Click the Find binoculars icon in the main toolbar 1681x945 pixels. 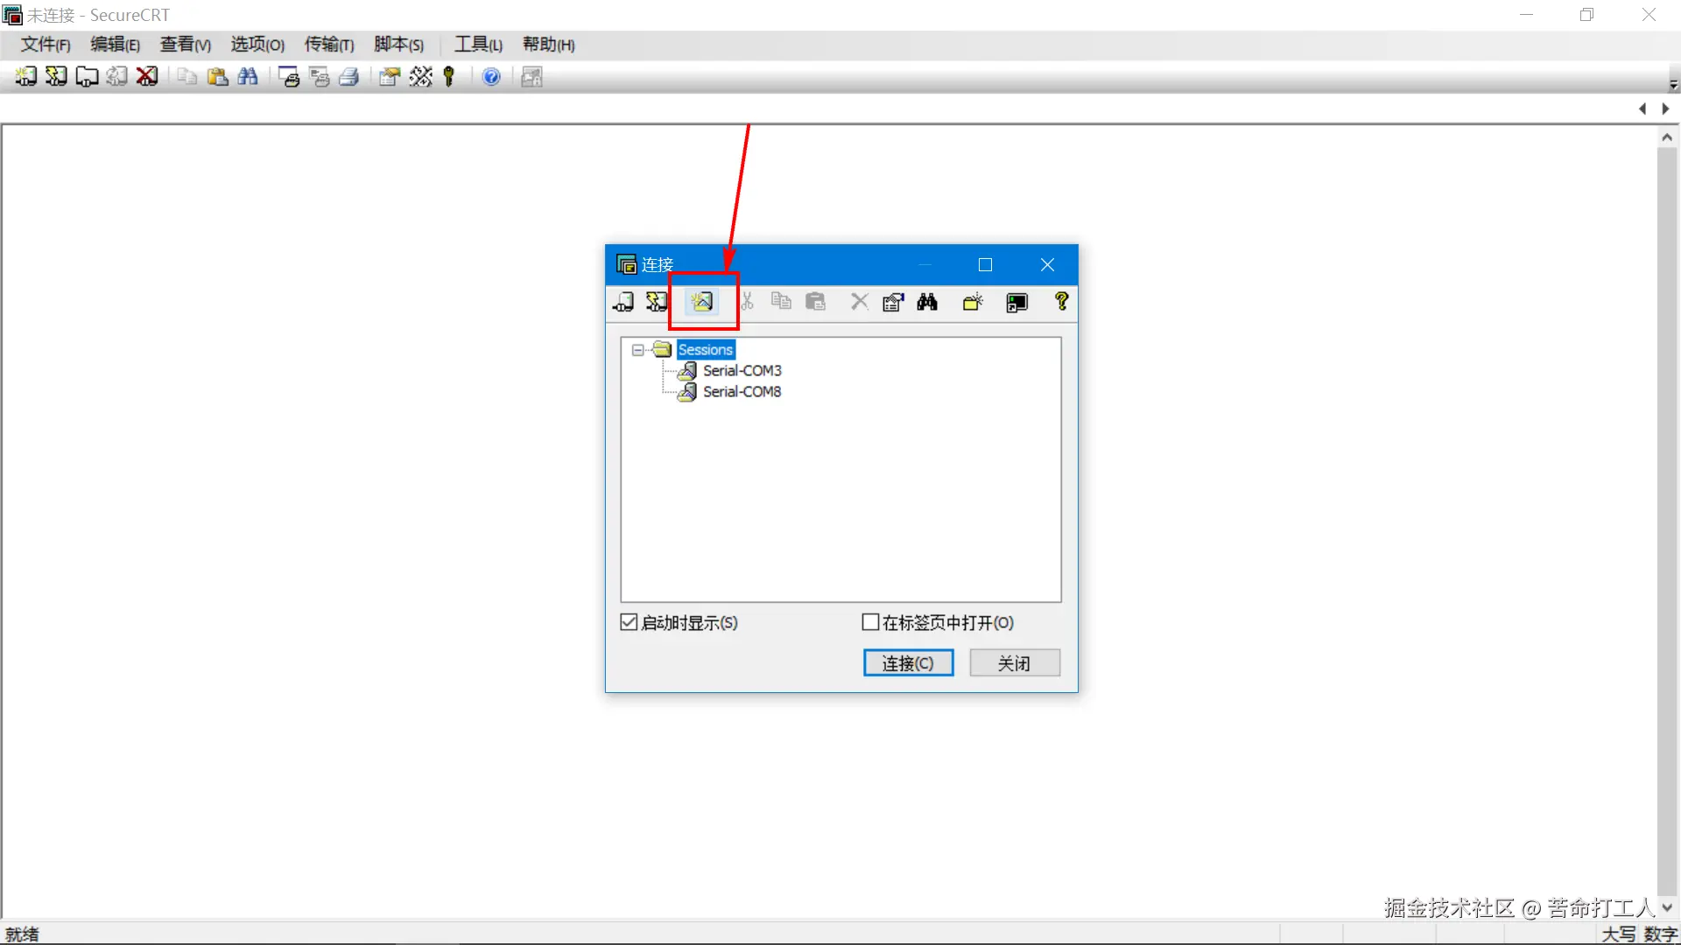click(x=248, y=77)
